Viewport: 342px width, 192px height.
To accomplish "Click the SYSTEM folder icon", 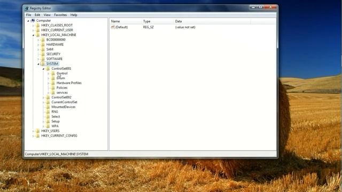I will coord(43,63).
